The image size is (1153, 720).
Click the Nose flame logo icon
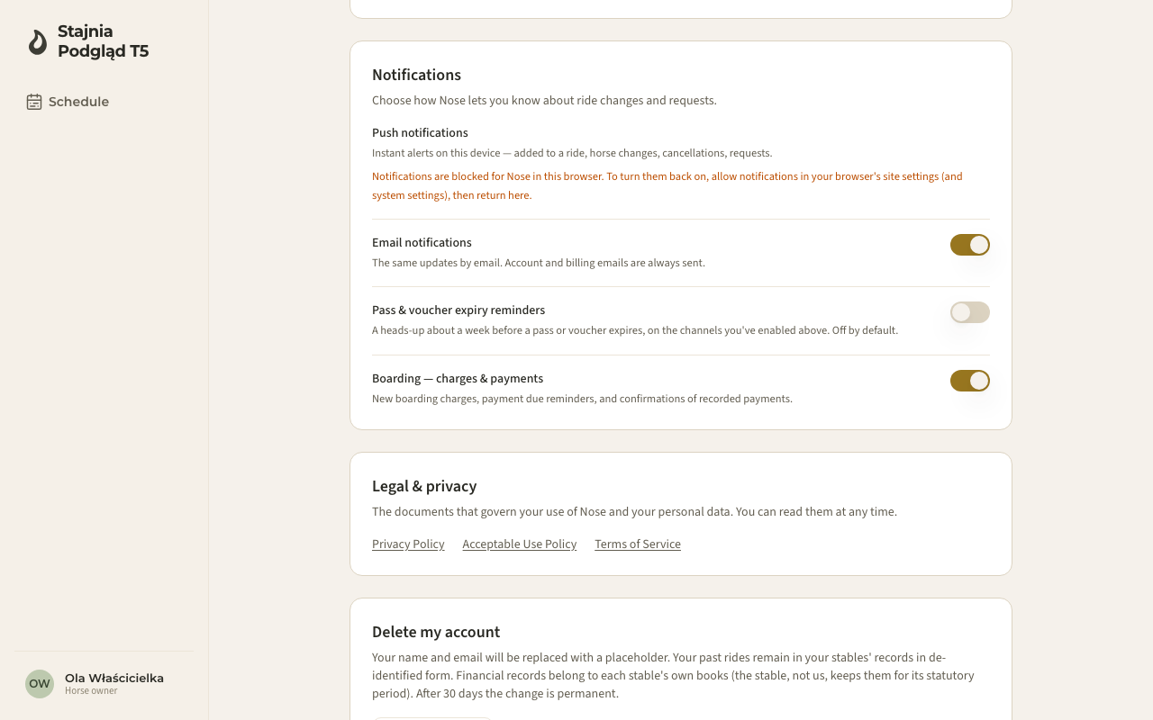pyautogui.click(x=37, y=41)
